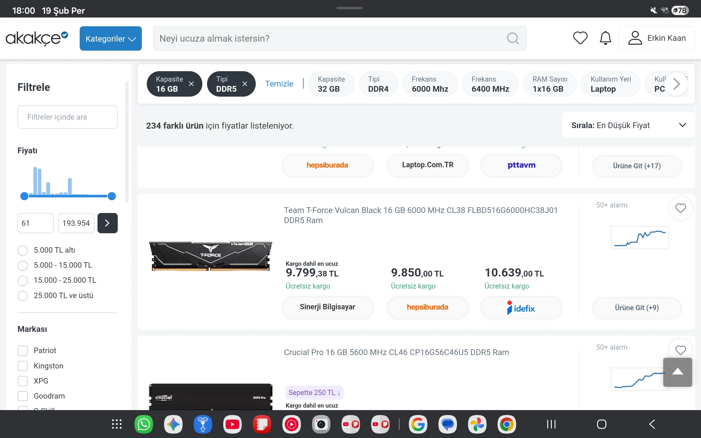Select the Kullanım Yeri Laptop filter chip

click(610, 84)
